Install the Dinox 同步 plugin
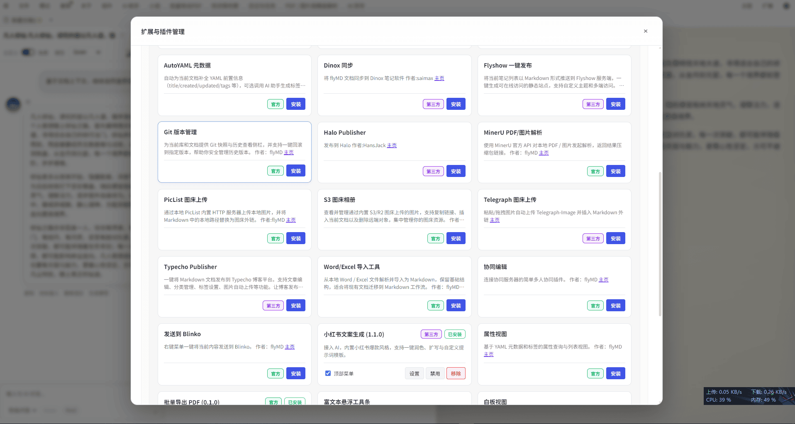The height and width of the screenshot is (424, 795). click(456, 104)
